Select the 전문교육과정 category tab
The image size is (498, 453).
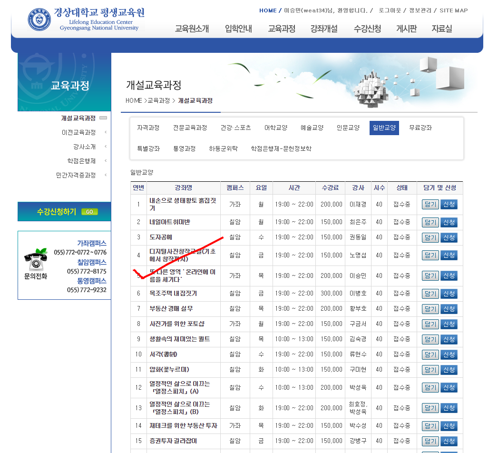pos(190,128)
